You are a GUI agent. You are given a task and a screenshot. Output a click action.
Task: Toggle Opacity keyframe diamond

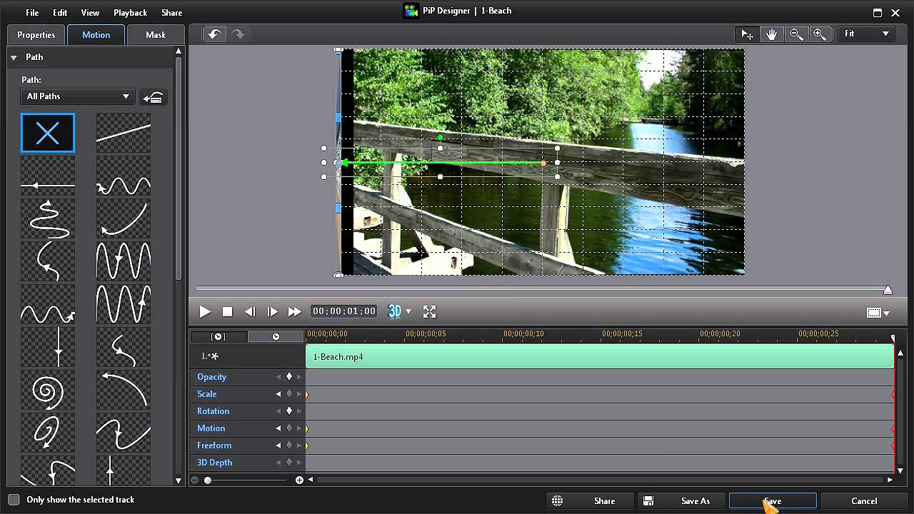click(289, 377)
